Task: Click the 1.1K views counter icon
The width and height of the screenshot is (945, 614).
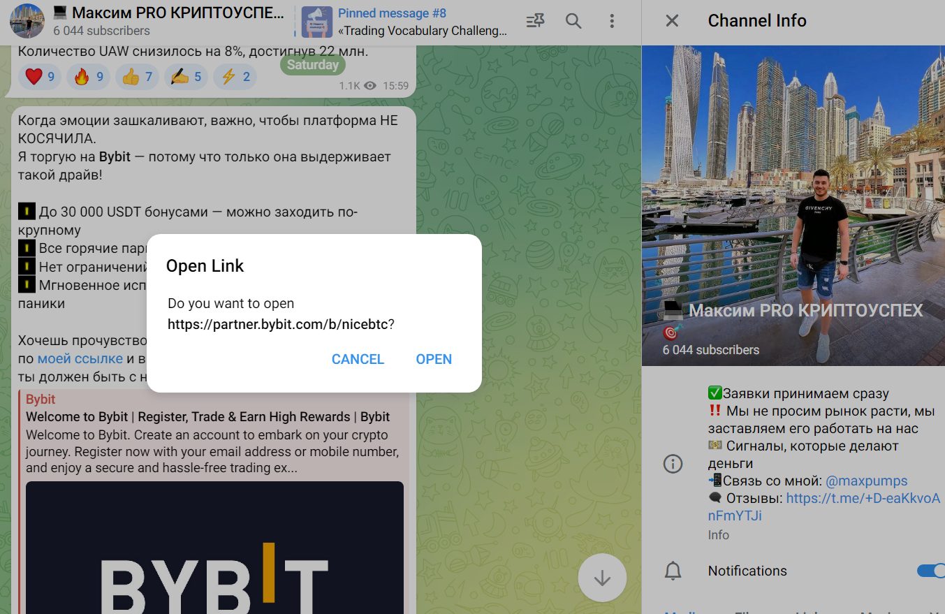Action: tap(370, 86)
